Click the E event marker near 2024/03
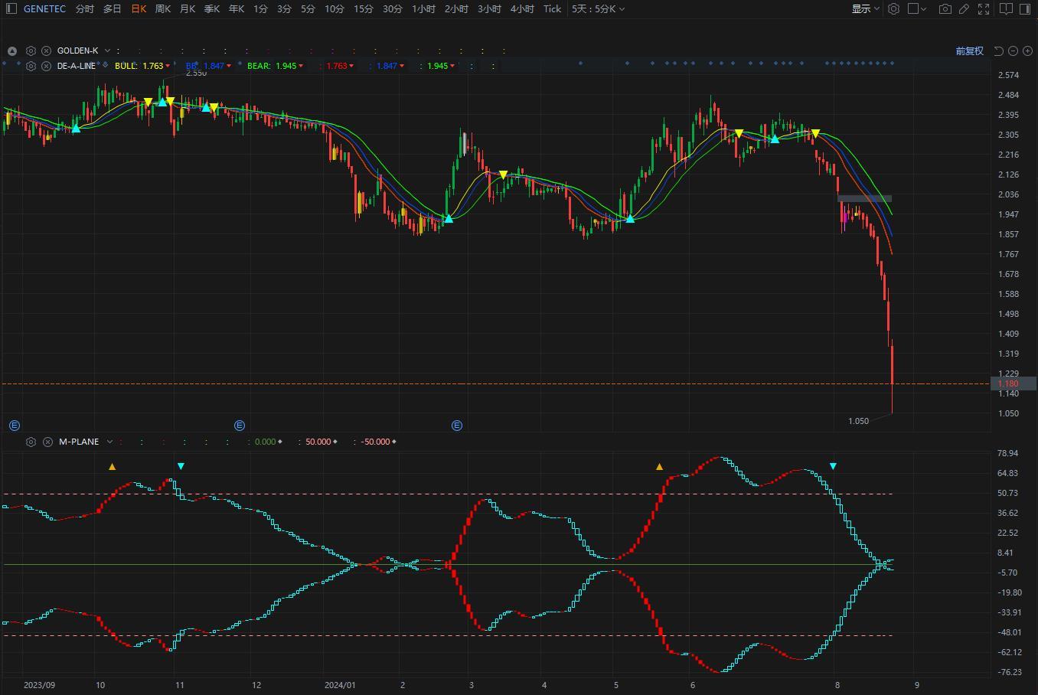 coord(457,425)
